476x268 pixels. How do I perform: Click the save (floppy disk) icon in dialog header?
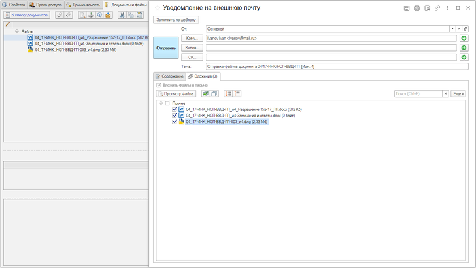point(406,8)
